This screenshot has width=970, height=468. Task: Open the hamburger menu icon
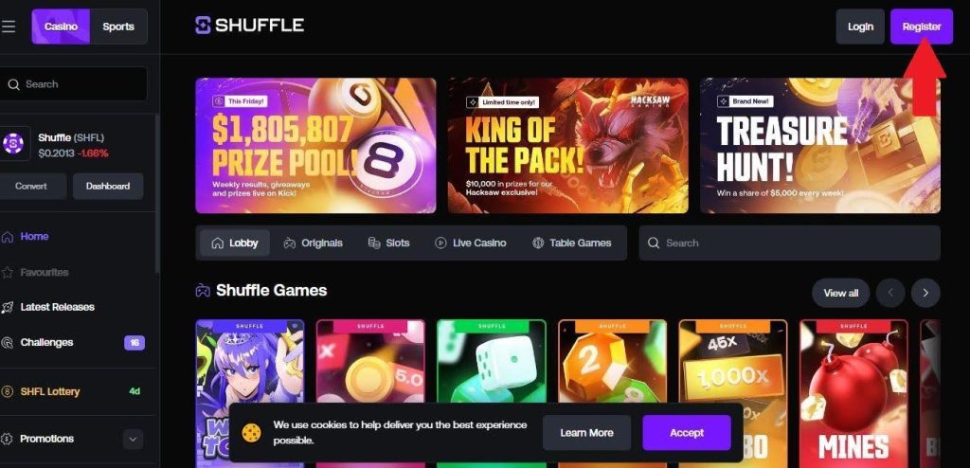(8, 27)
